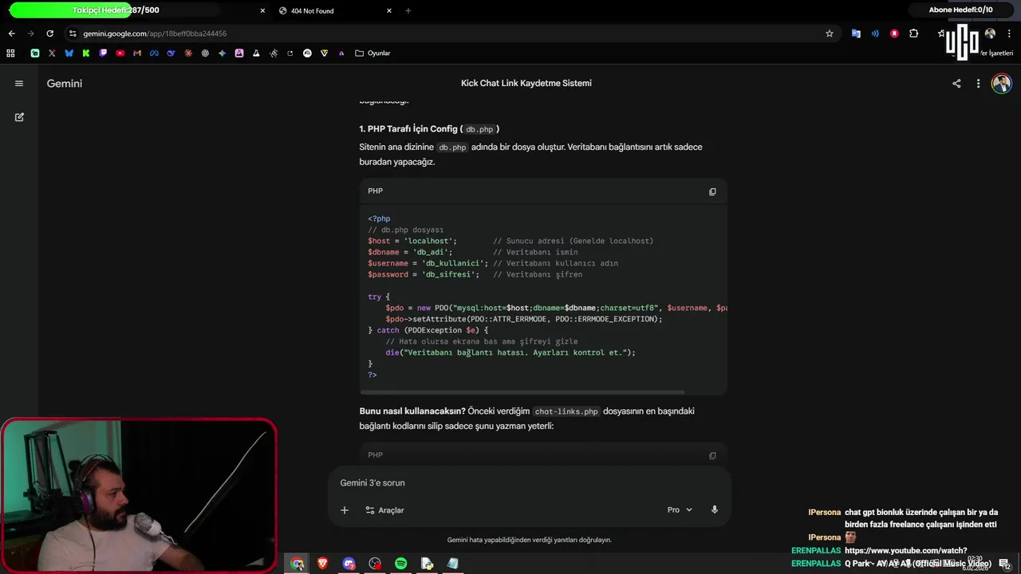This screenshot has width=1021, height=574.
Task: Open the Araçlar tools menu
Action: pyautogui.click(x=384, y=510)
